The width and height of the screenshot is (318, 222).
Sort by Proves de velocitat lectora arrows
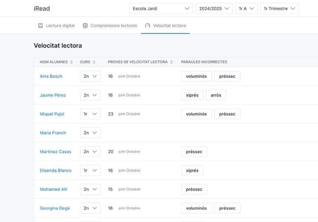171,62
